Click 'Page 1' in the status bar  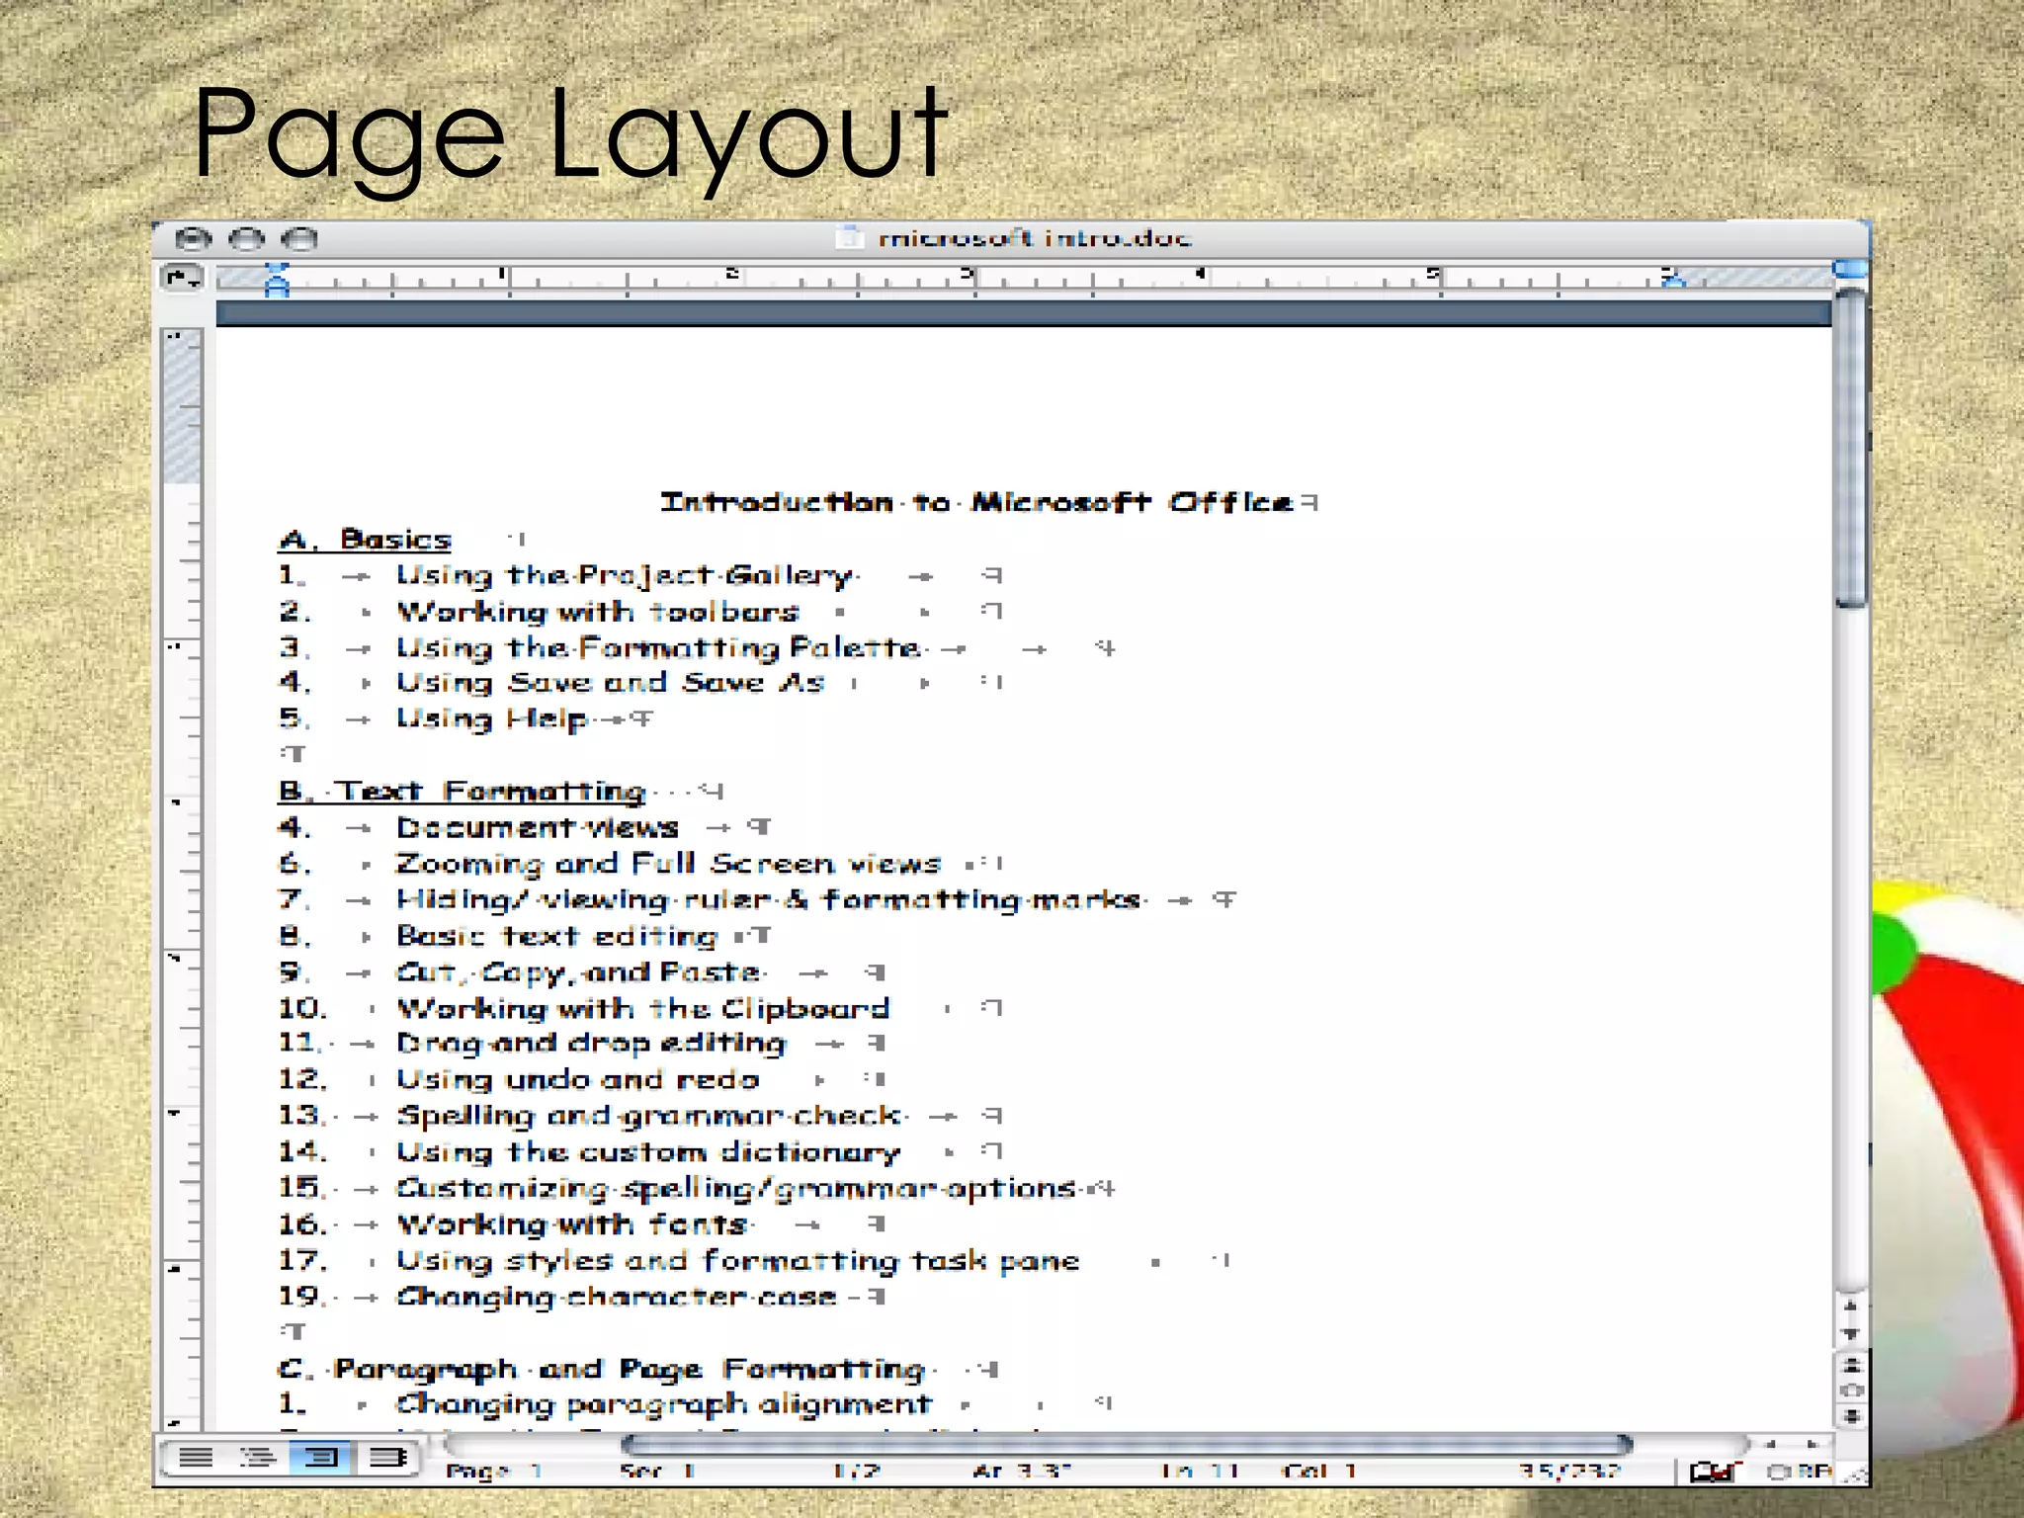pyautogui.click(x=493, y=1472)
